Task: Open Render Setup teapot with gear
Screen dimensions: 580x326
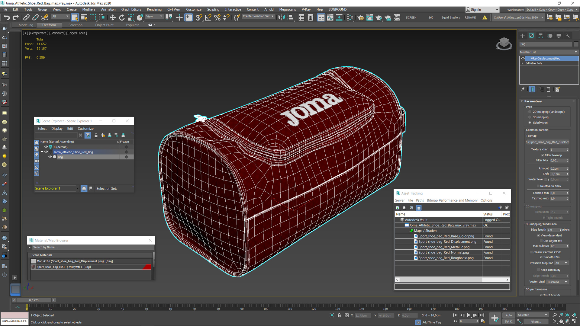Action: 360,18
